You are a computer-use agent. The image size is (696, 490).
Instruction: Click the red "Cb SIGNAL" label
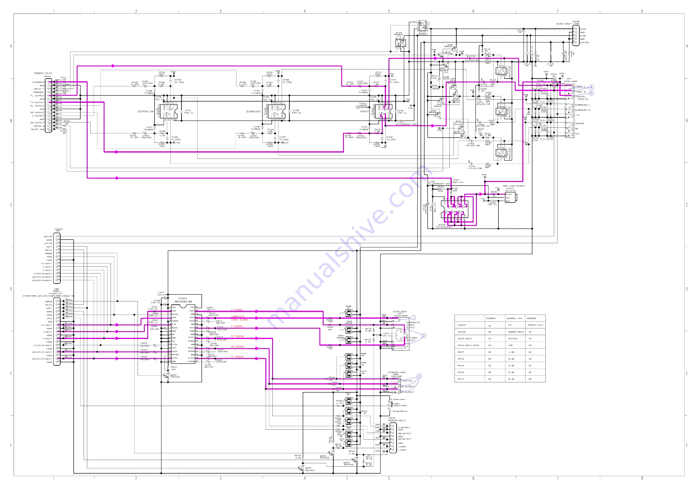pyautogui.click(x=238, y=347)
